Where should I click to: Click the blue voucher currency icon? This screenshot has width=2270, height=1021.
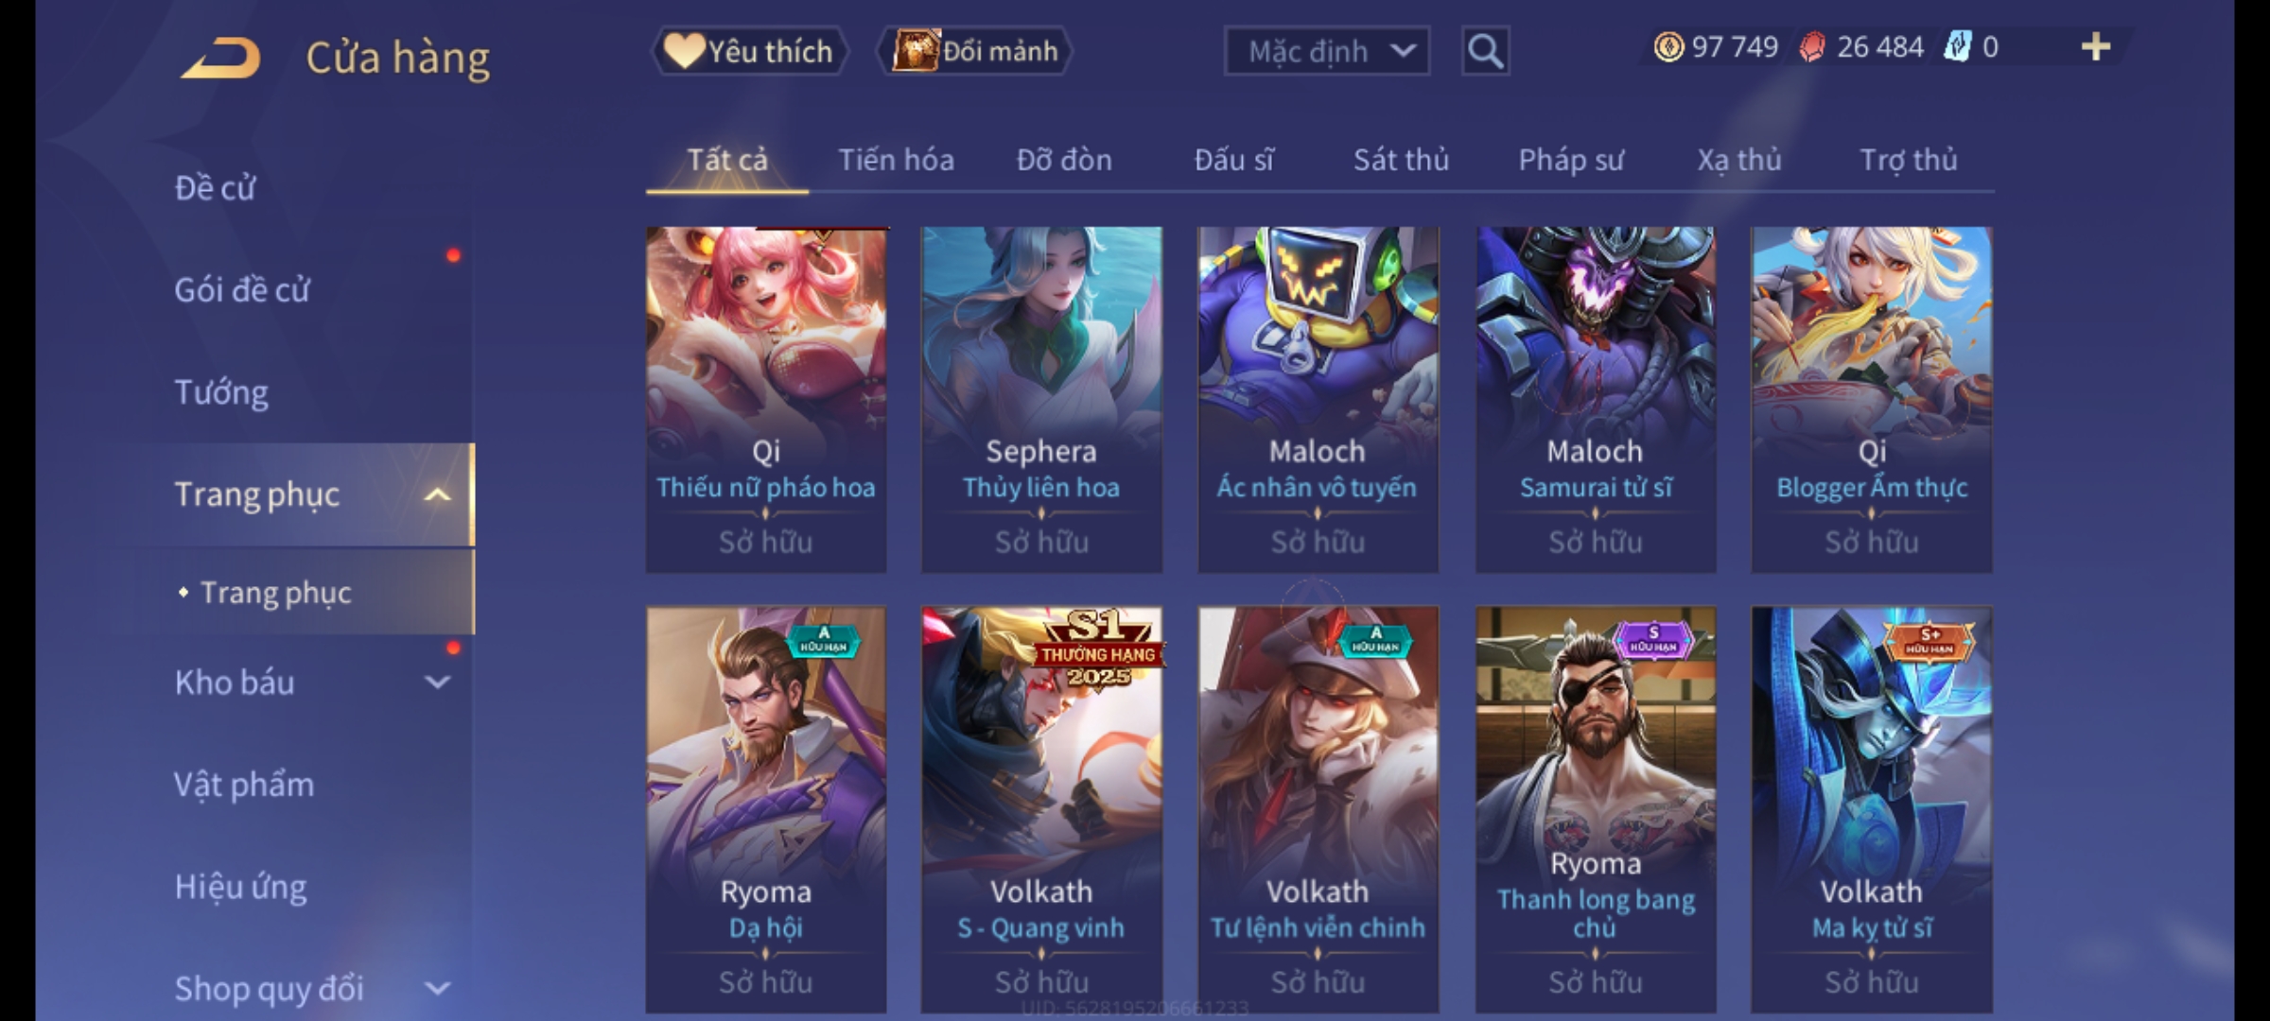coord(1957,47)
